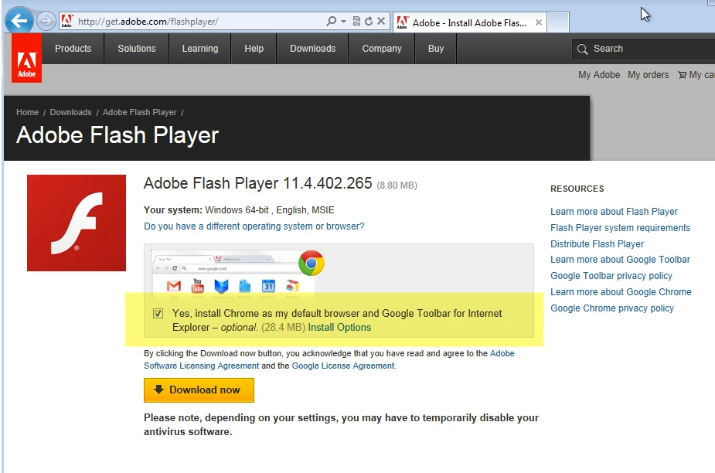Viewport: 715px width, 473px height.
Task: Click the magnifier icon in Search box
Action: tap(582, 49)
